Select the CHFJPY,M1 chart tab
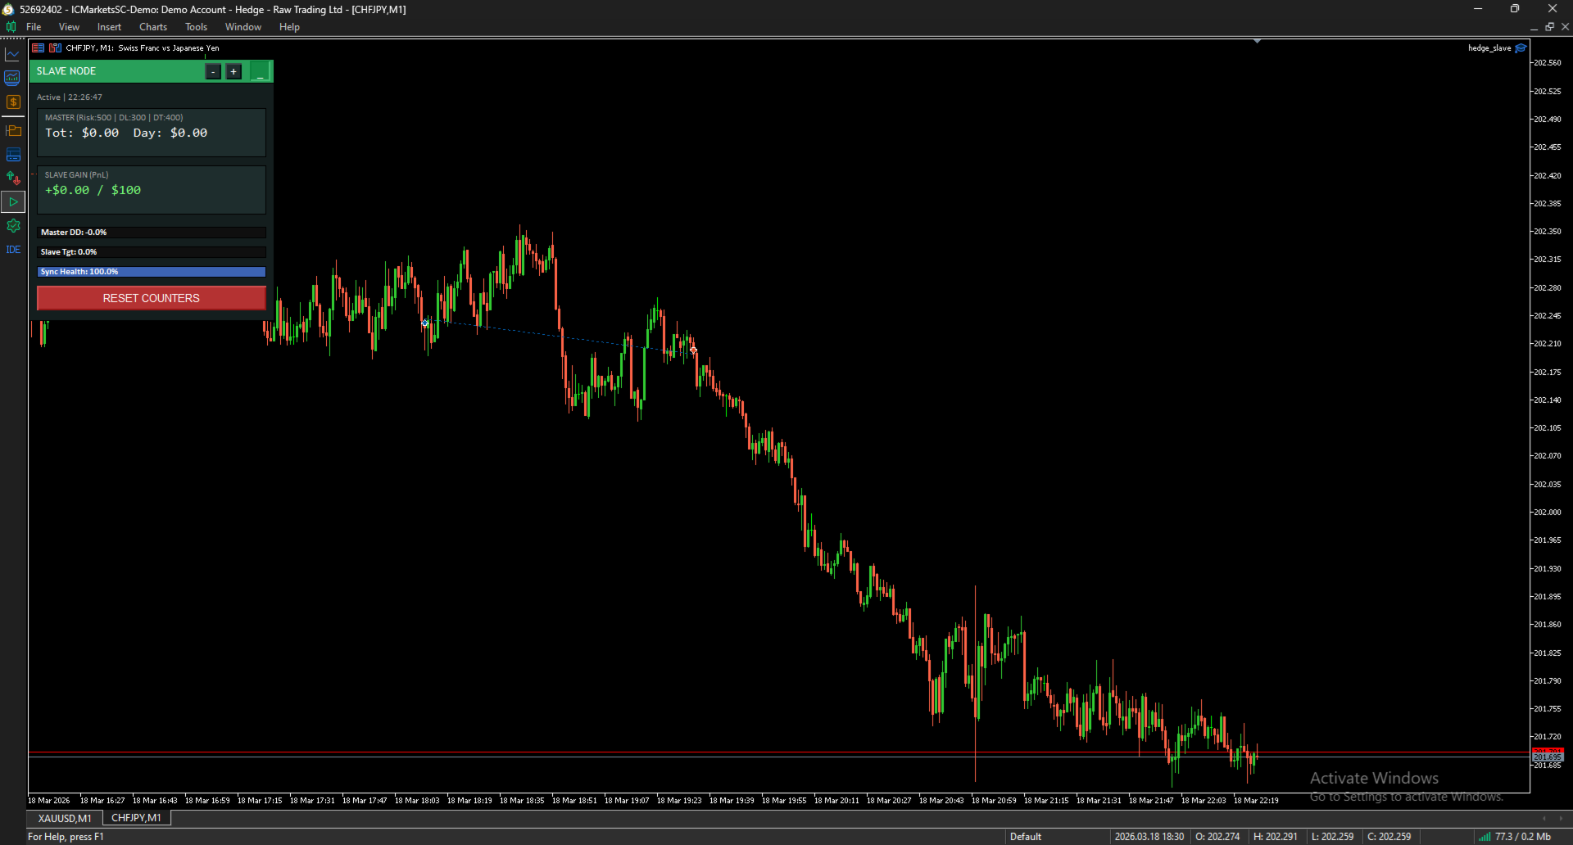The height and width of the screenshot is (845, 1573). click(136, 818)
